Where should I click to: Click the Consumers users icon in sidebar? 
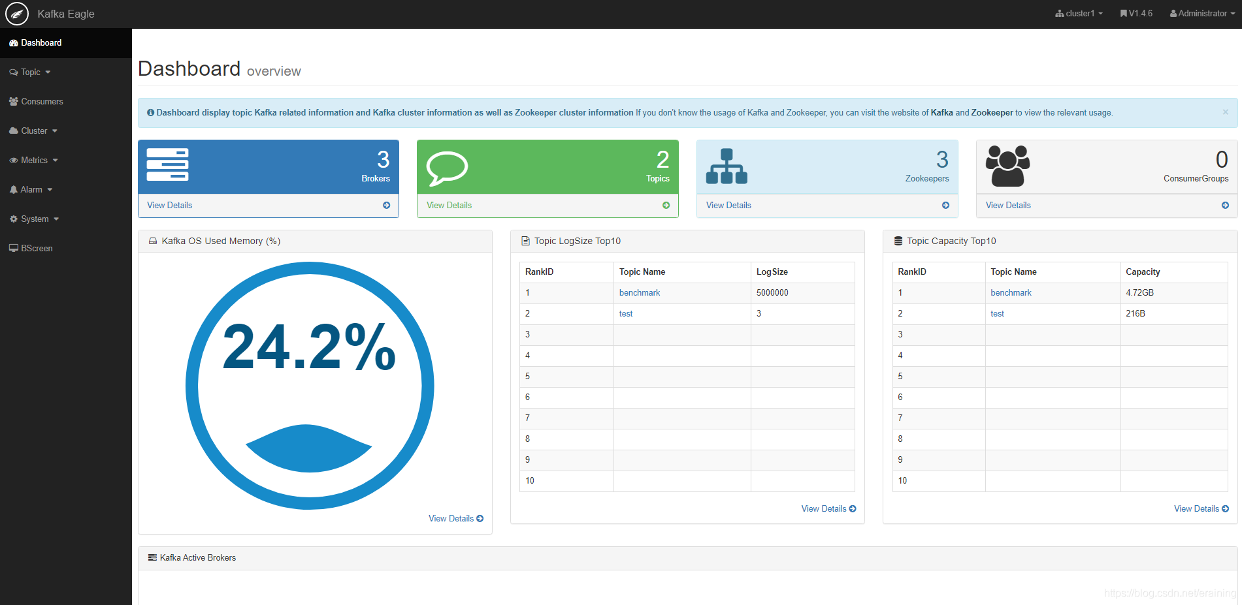pos(14,102)
